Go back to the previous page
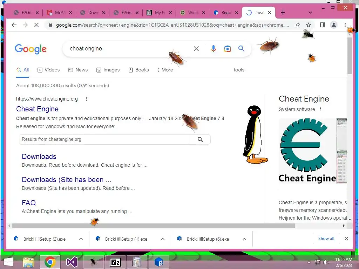 (14, 25)
